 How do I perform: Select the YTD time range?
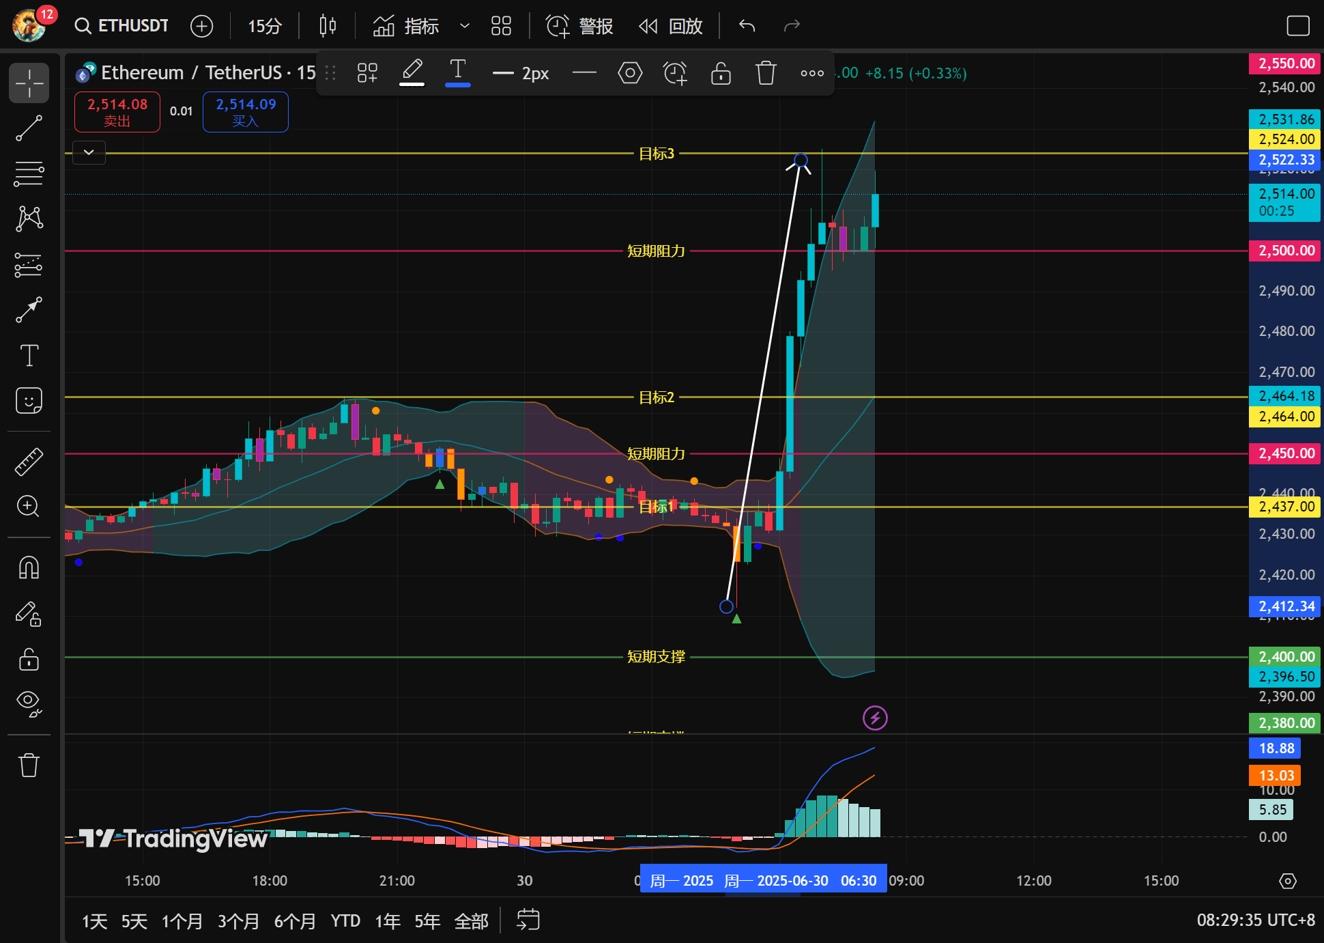[x=345, y=921]
